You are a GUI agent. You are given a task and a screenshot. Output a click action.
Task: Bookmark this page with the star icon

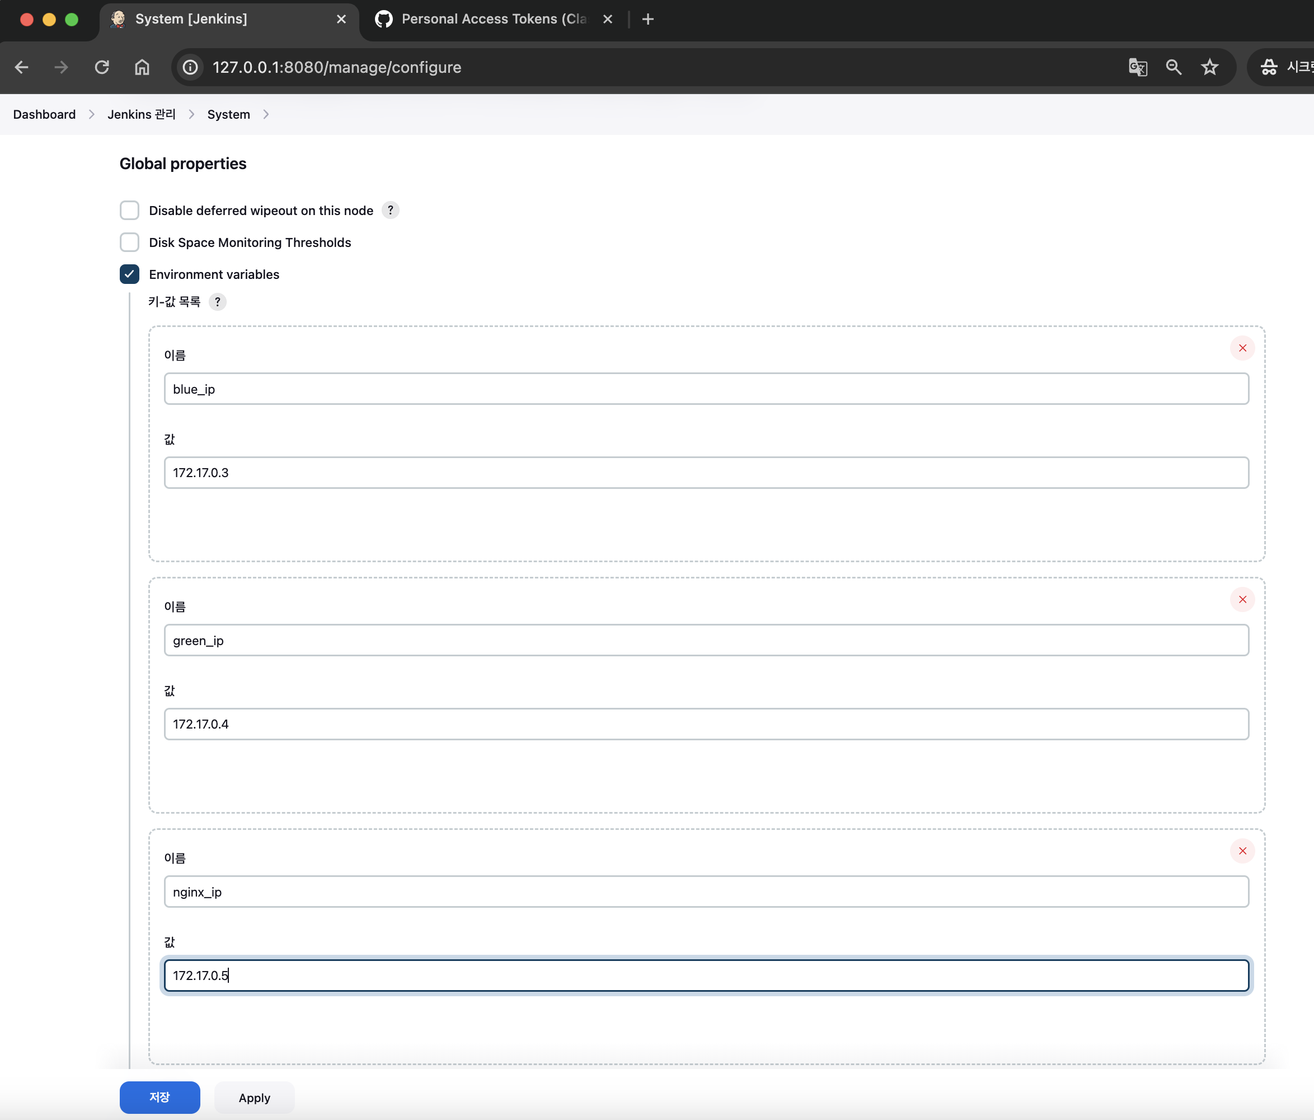pyautogui.click(x=1209, y=67)
